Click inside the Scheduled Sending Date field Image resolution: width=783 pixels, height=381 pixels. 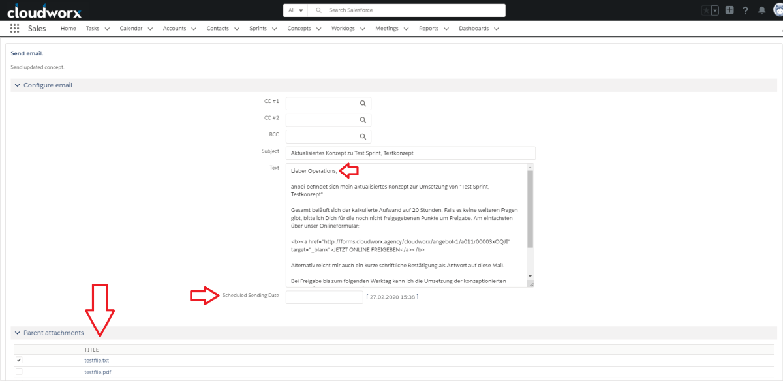324,296
